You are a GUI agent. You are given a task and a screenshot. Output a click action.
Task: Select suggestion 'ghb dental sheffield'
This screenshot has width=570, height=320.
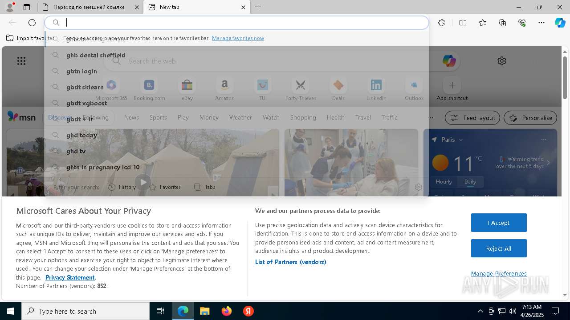click(236, 55)
